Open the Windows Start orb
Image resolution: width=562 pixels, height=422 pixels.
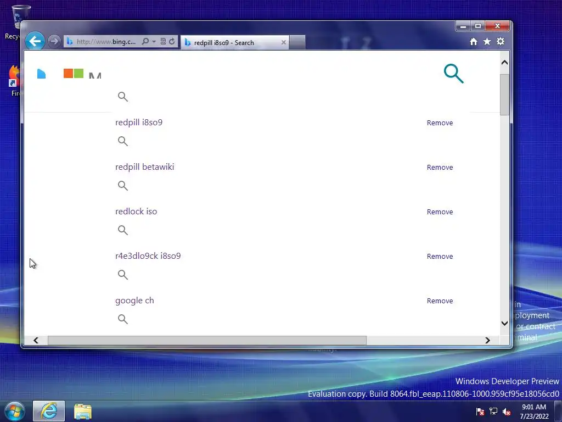(15, 411)
